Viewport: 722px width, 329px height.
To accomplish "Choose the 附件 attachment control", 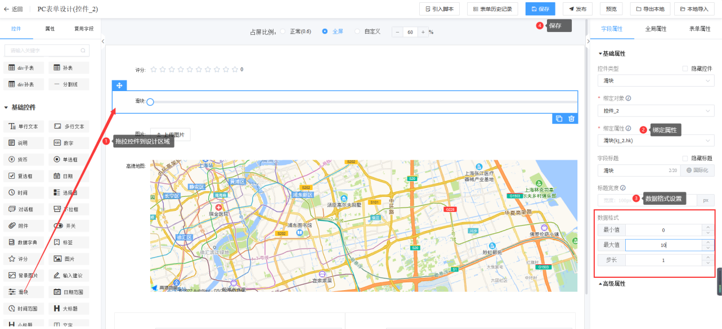I will (x=24, y=226).
